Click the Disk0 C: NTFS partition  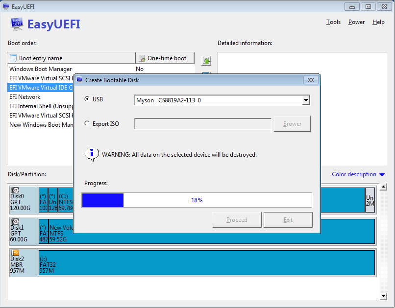[x=66, y=200]
